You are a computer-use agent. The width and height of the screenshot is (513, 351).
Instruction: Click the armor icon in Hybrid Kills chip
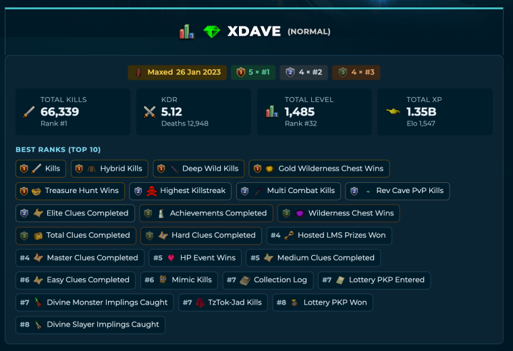coord(91,169)
